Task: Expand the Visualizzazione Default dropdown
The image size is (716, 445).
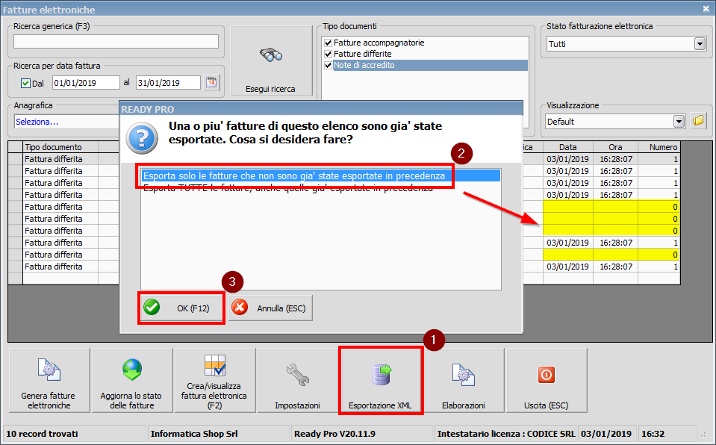Action: [x=678, y=120]
